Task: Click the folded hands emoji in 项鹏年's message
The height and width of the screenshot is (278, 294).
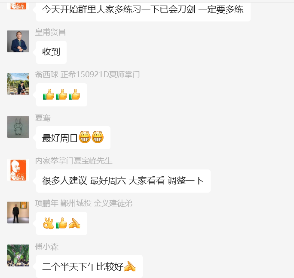Action: [x=74, y=223]
